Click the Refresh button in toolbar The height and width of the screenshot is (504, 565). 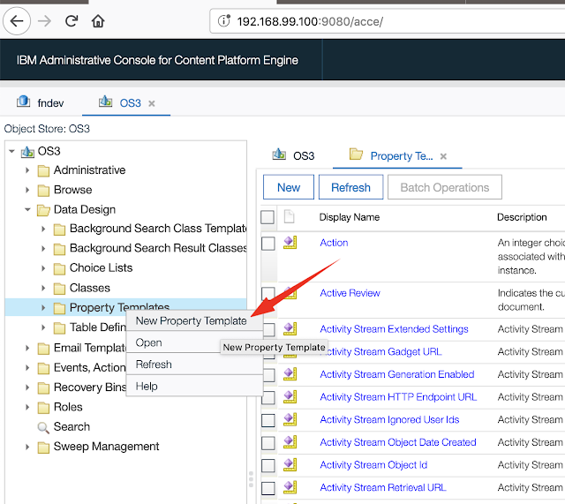pyautogui.click(x=350, y=187)
